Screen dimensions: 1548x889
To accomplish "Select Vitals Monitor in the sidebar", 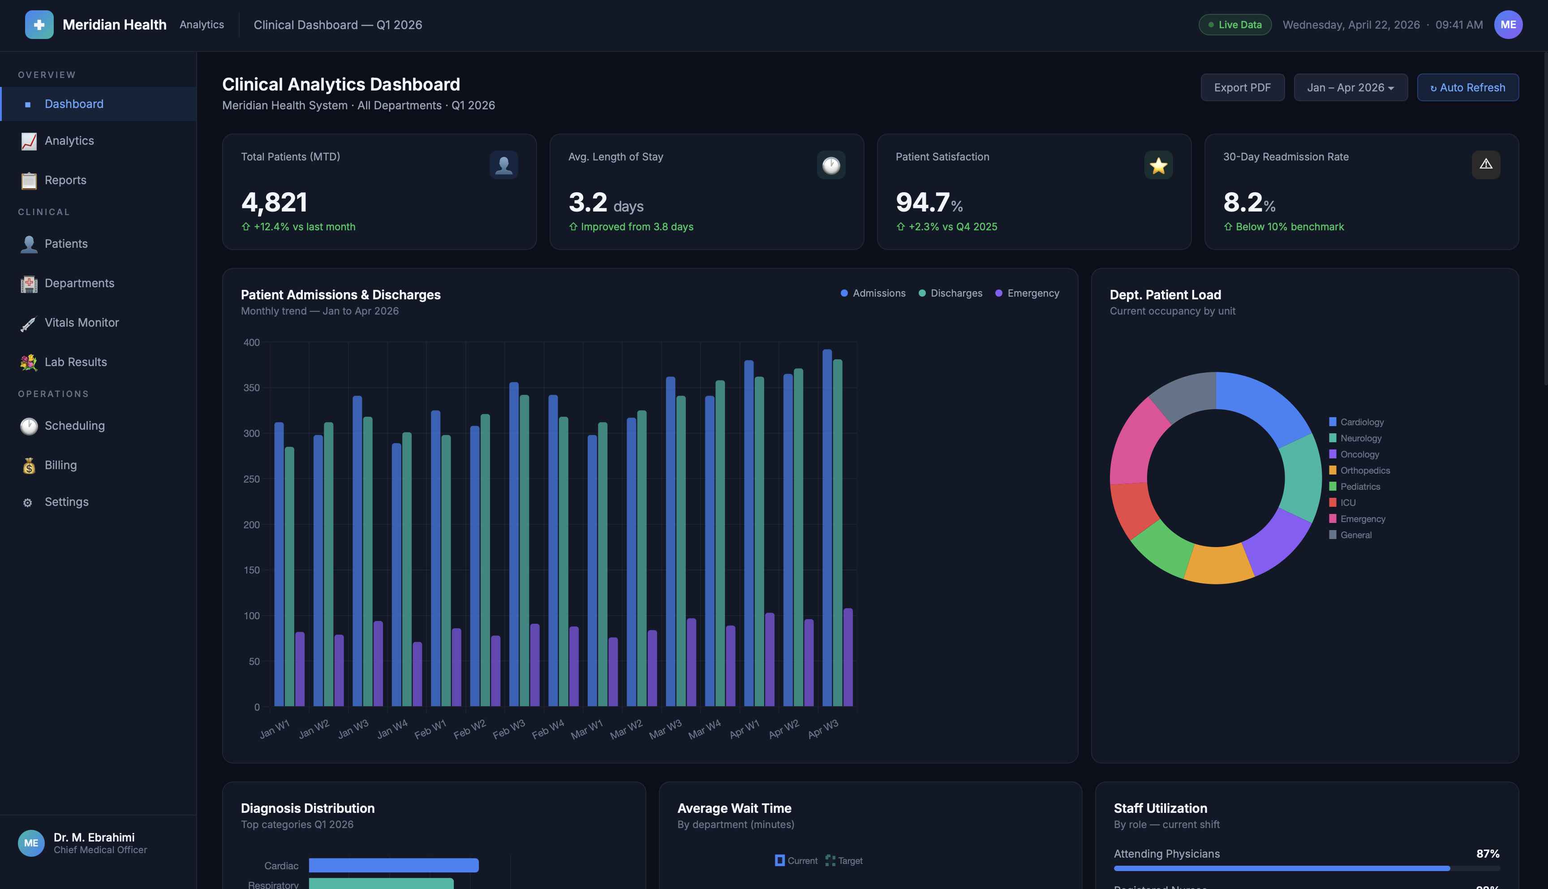I will click(98, 323).
